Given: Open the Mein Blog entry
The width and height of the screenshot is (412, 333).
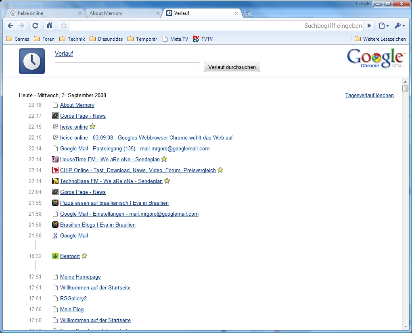Looking at the screenshot, I should [x=72, y=309].
